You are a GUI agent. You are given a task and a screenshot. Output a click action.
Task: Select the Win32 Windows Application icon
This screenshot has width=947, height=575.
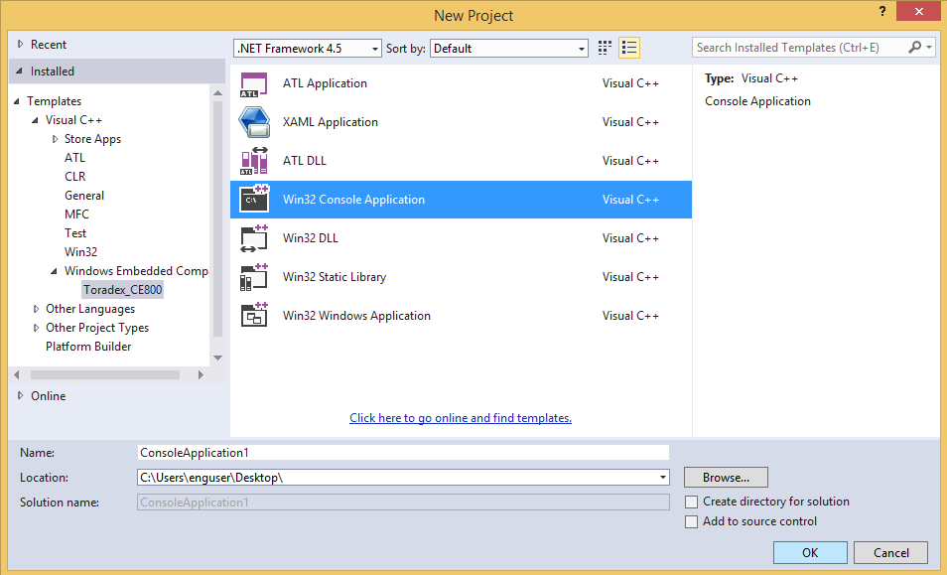coord(254,315)
